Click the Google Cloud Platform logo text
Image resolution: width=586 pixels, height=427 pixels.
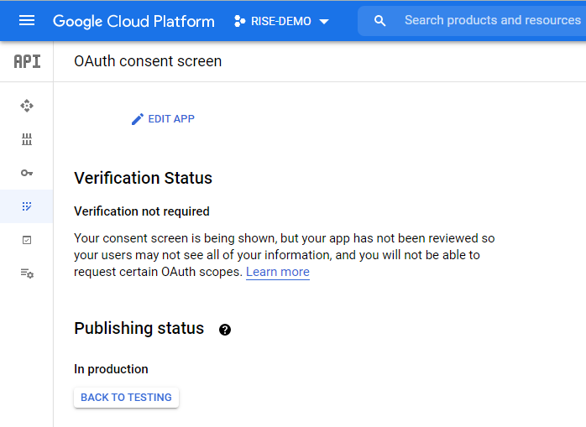pyautogui.click(x=133, y=21)
